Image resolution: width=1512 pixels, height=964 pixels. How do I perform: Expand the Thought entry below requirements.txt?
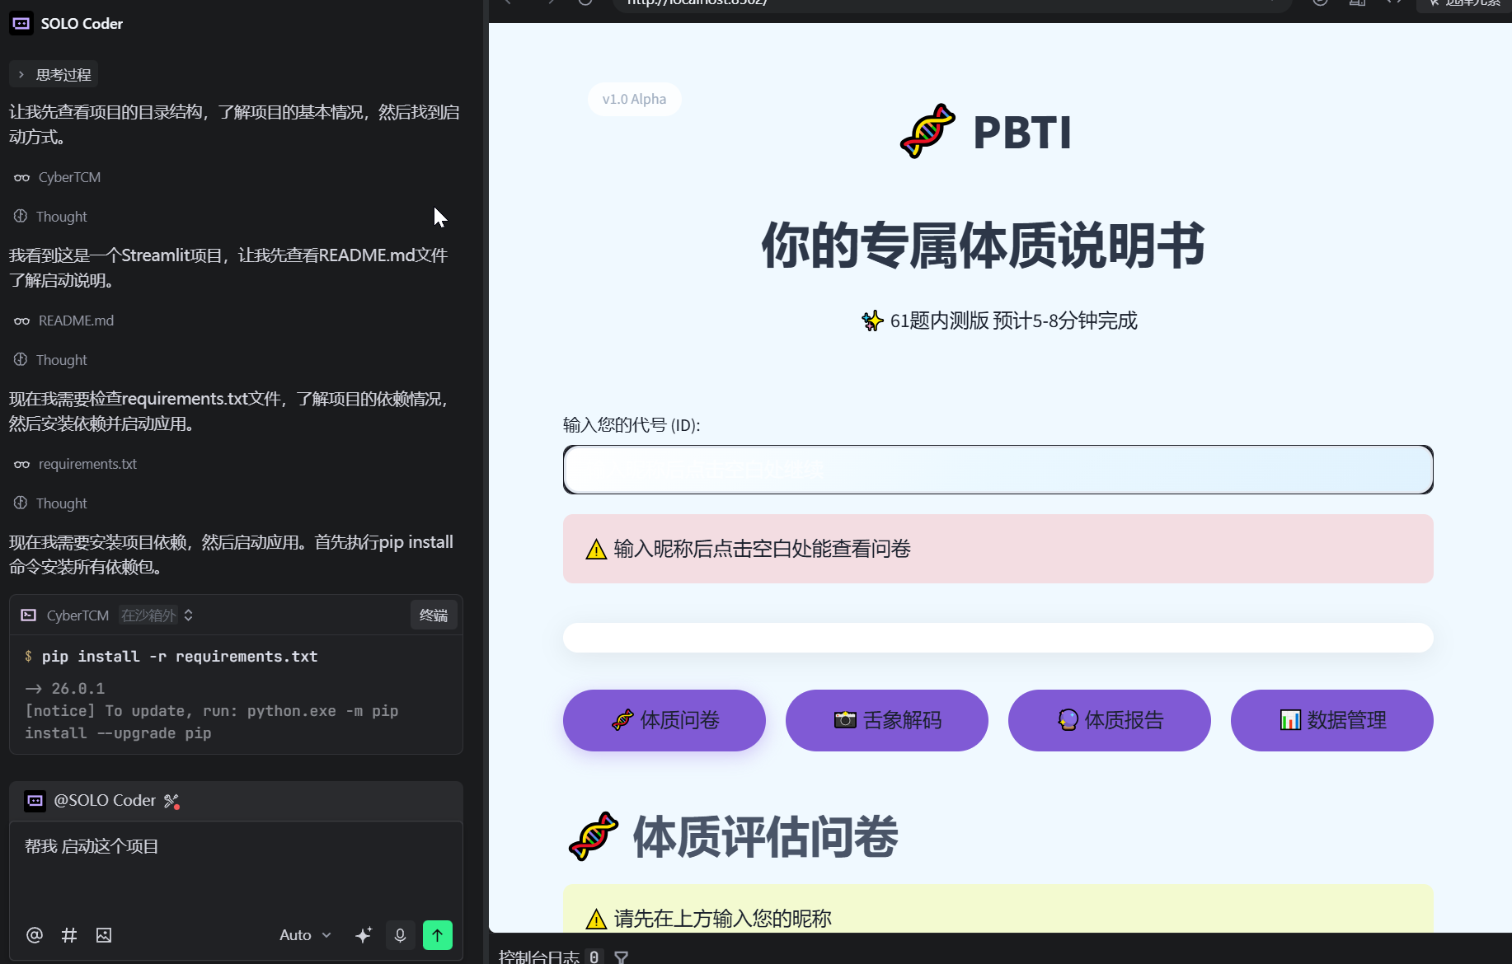pyautogui.click(x=51, y=503)
